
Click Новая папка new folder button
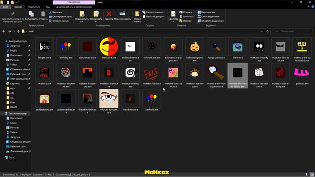137,17
